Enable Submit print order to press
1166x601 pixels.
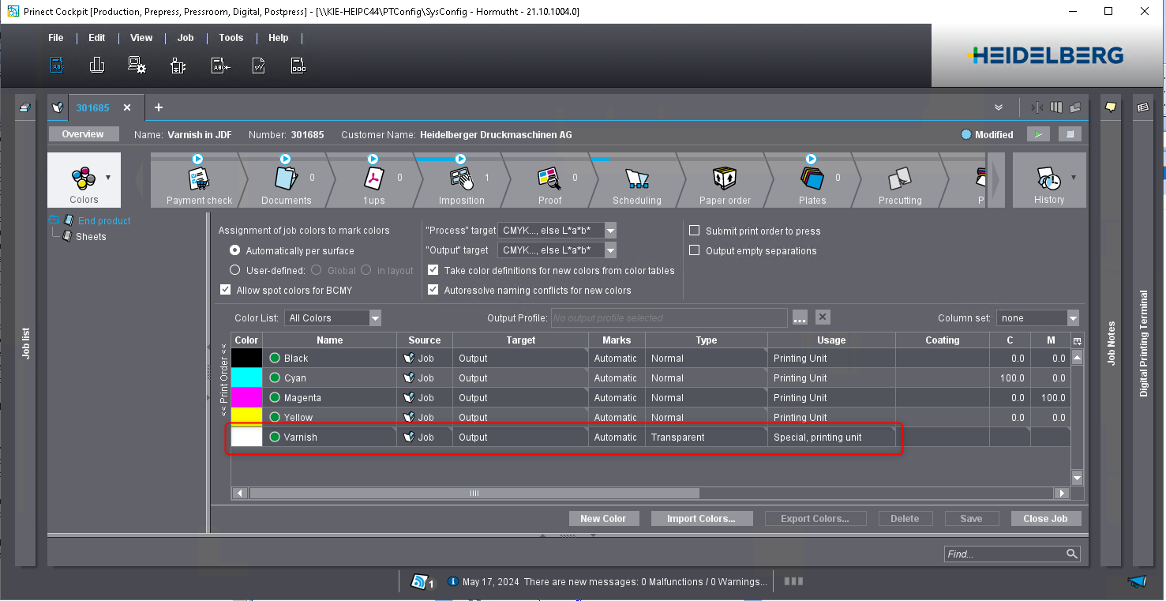coord(695,231)
